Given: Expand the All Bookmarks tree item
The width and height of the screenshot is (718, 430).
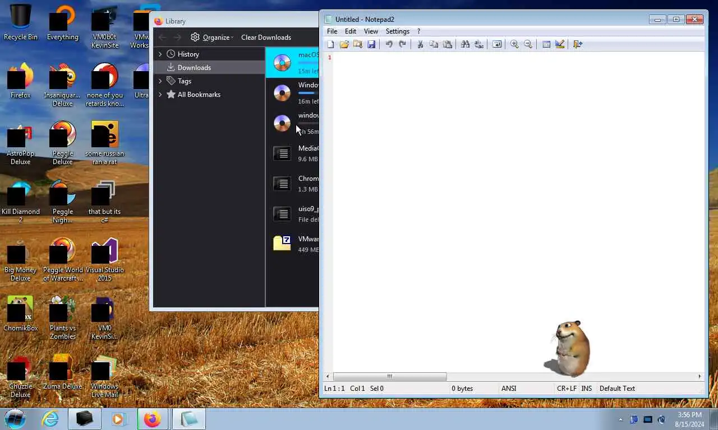Looking at the screenshot, I should (x=160, y=95).
